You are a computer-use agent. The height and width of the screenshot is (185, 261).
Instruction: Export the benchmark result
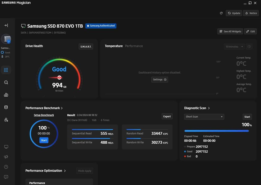tap(167, 116)
